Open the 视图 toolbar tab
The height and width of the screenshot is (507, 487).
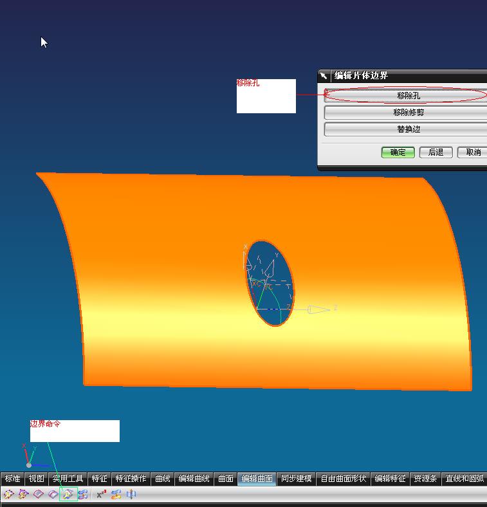pyautogui.click(x=36, y=479)
